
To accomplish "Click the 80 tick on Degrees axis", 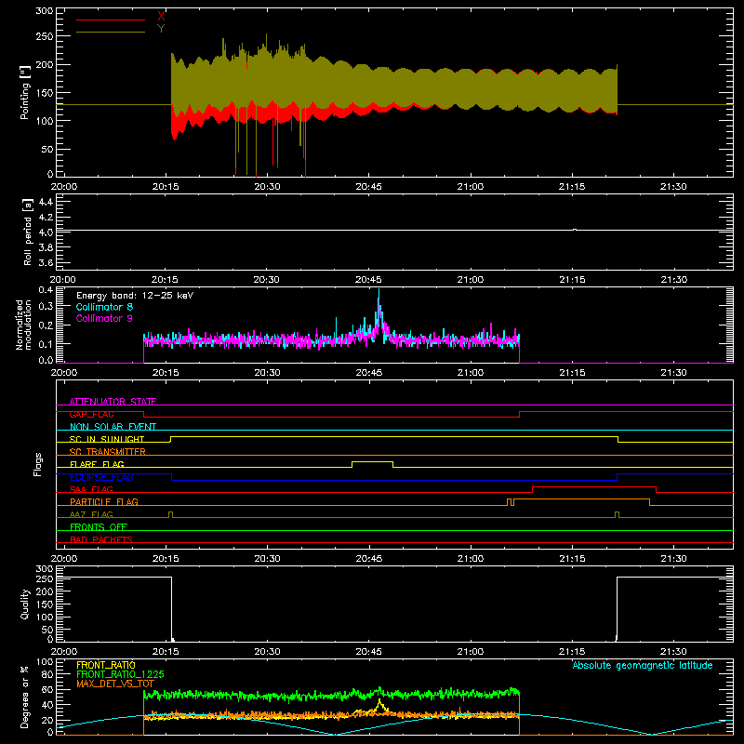I will pos(47,674).
